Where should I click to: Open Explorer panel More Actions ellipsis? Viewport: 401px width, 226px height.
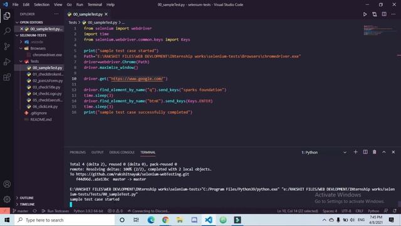[x=56, y=14]
